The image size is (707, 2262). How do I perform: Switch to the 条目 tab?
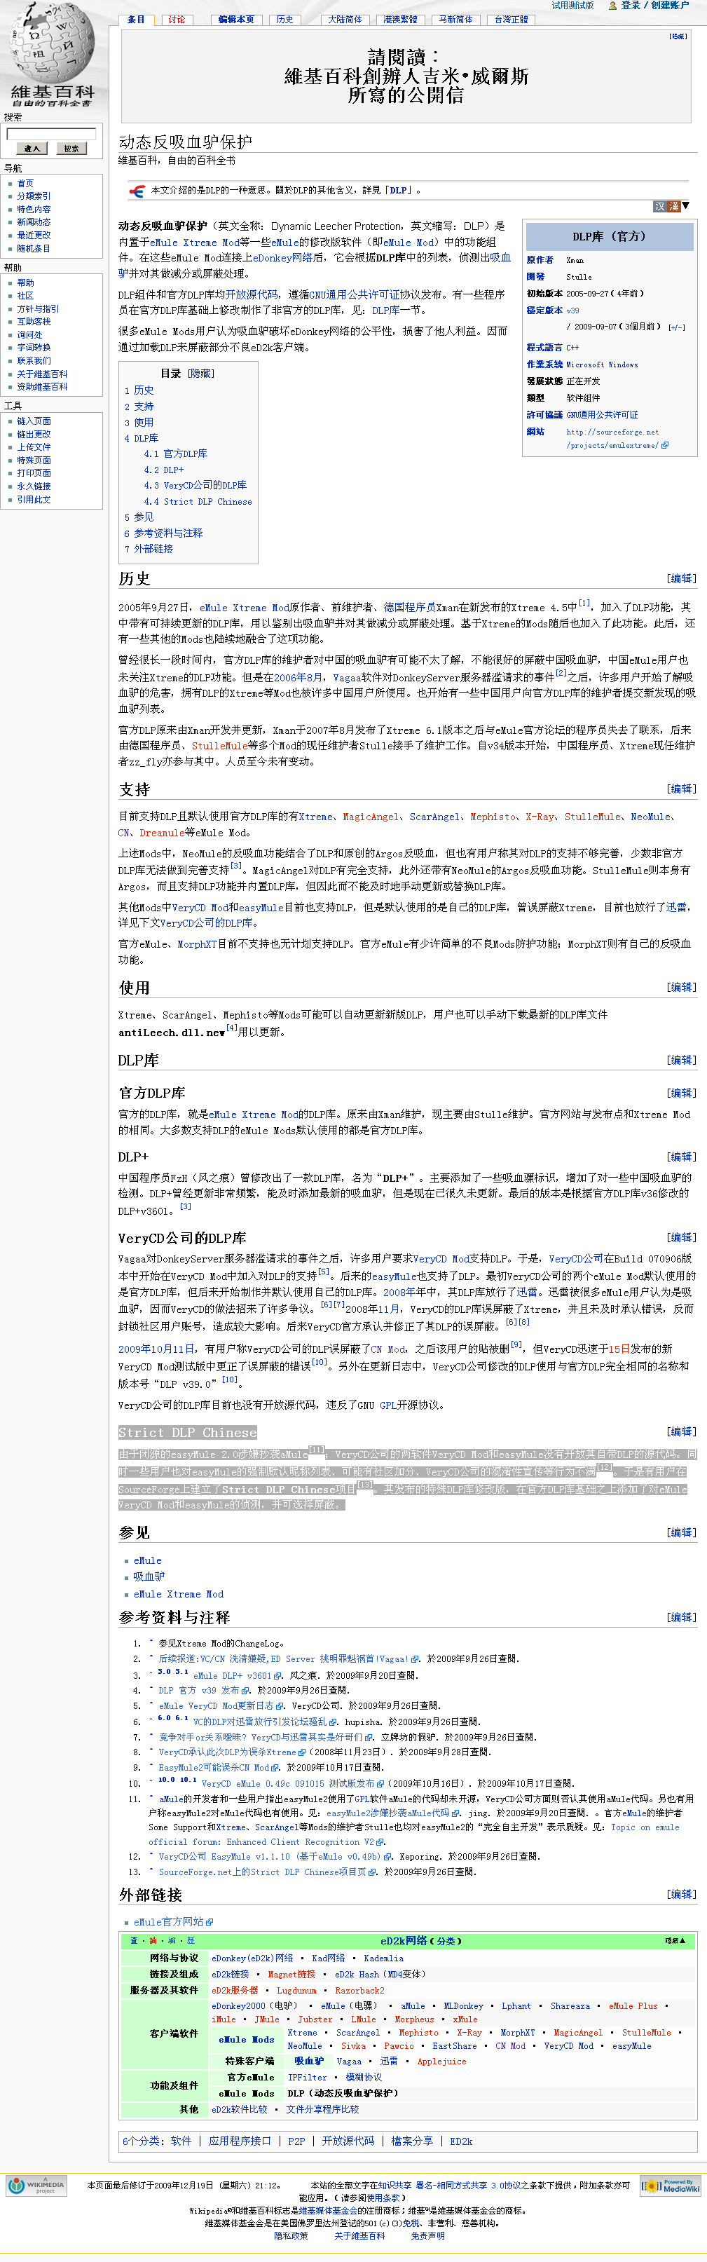[136, 20]
